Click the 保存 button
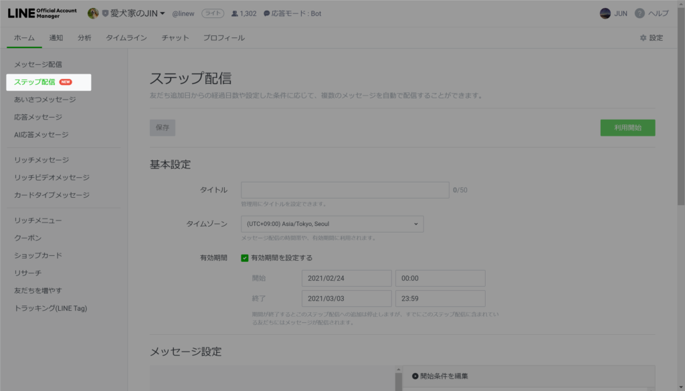The height and width of the screenshot is (391, 685). coord(162,128)
